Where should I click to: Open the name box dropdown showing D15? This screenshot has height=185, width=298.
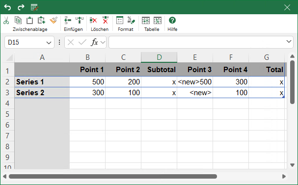point(49,43)
